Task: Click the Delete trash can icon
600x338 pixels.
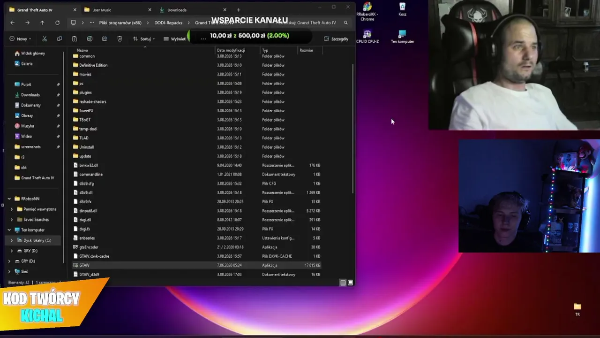Action: tap(120, 39)
